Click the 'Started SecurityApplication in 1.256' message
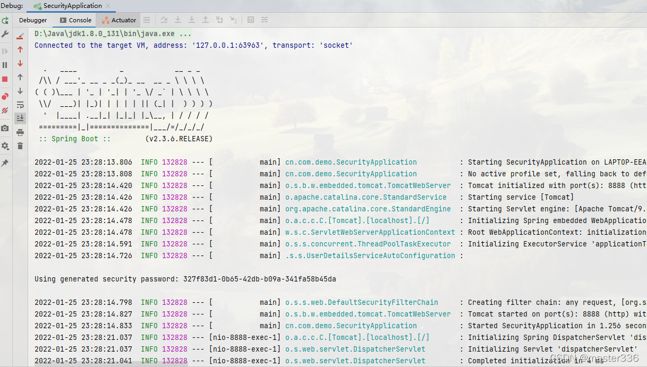Screen dimensions: 647x367 coord(557,326)
